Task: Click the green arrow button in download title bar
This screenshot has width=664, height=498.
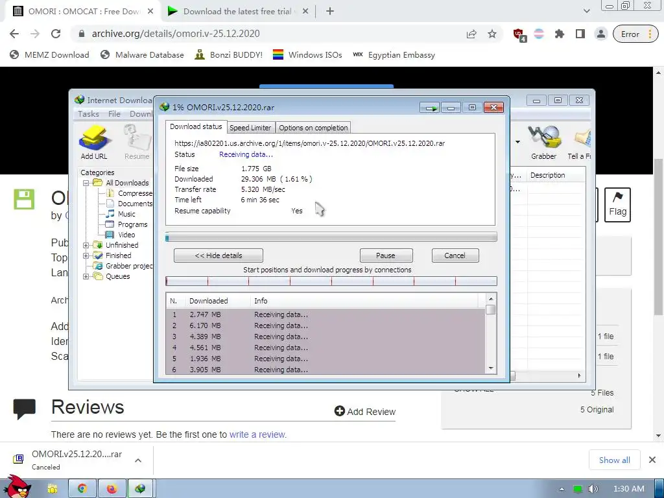Action: point(431,108)
